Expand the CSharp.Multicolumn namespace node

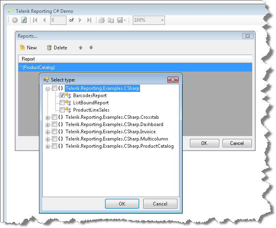(47, 139)
